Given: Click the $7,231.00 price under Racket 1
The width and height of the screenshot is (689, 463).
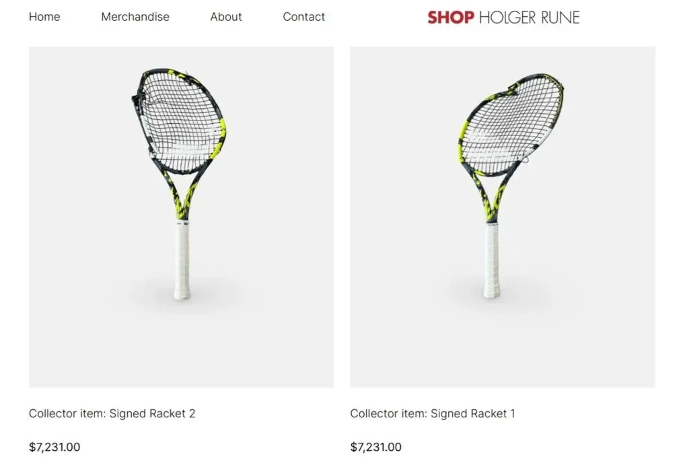Looking at the screenshot, I should tap(375, 448).
